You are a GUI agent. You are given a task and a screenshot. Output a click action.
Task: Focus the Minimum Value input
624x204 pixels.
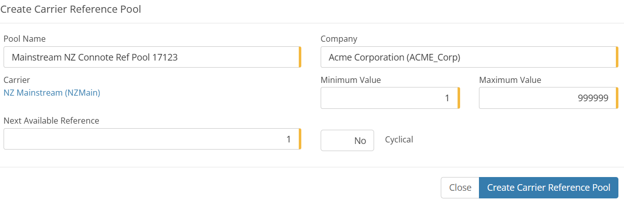click(389, 98)
